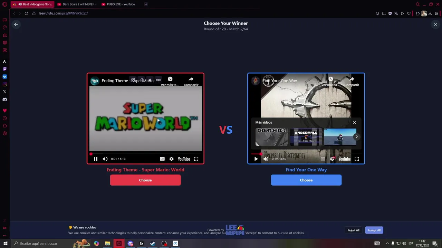Close the quiz with the X button
This screenshot has height=248, width=442.
click(x=435, y=24)
